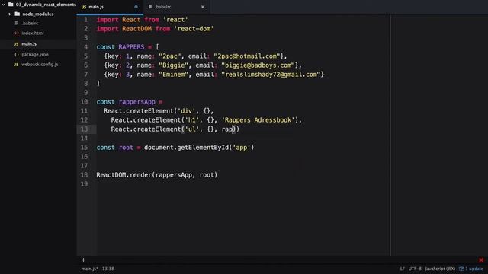The image size is (488, 274).
Task: Click "realslimshady72@gmail.com" email string
Action: pos(271,75)
